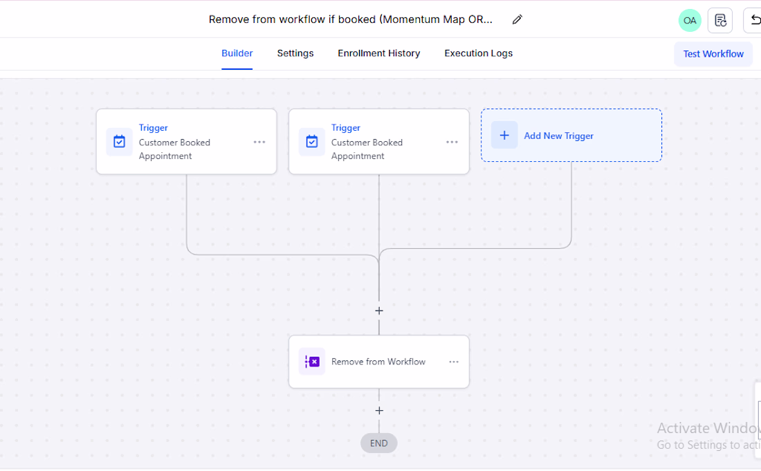Open the OA user avatar
This screenshot has height=471, width=761.
coord(690,20)
